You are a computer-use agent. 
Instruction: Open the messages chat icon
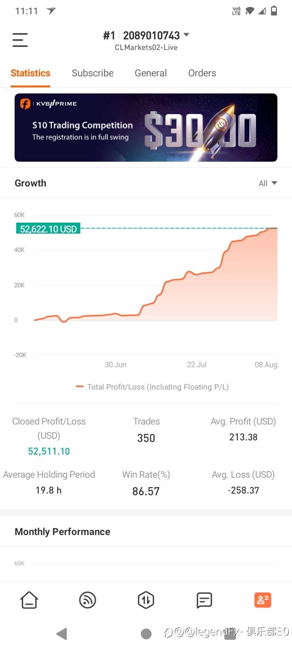(204, 600)
